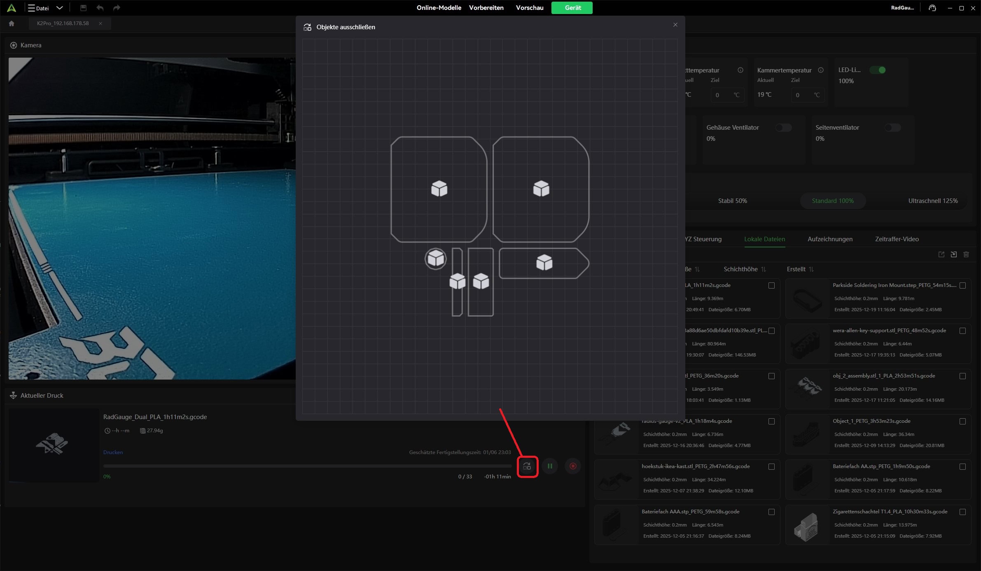Click the green Gerät button
This screenshot has width=981, height=571.
pos(572,8)
